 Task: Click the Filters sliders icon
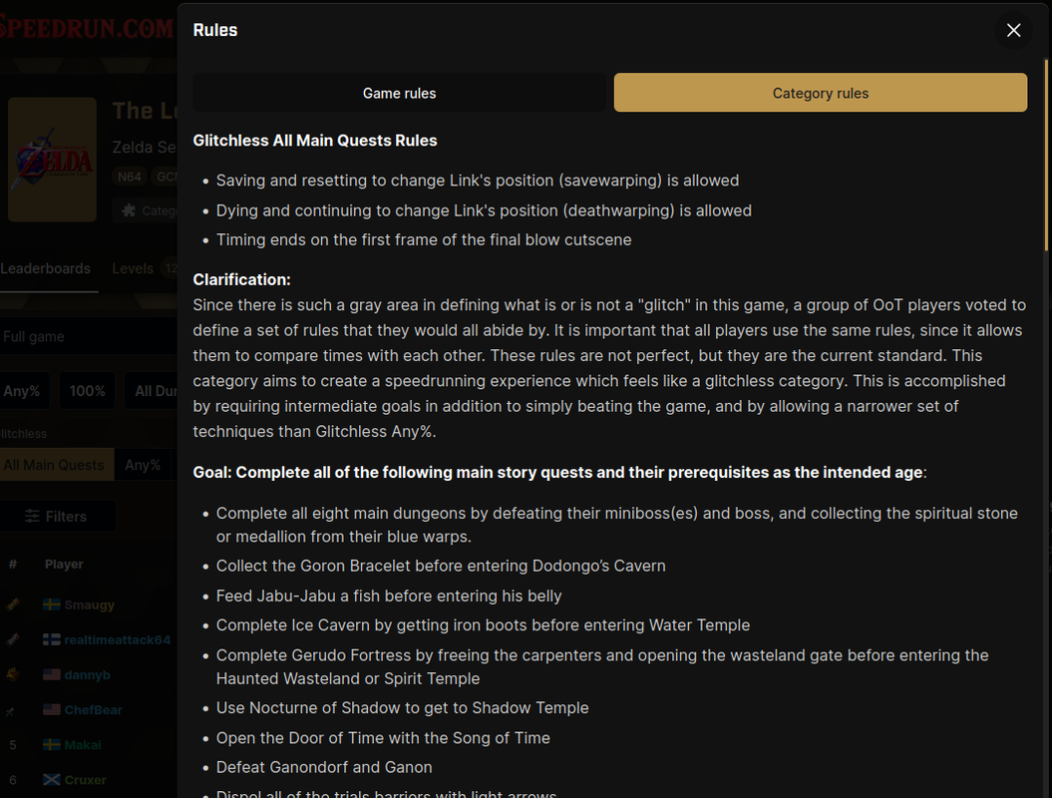32,516
